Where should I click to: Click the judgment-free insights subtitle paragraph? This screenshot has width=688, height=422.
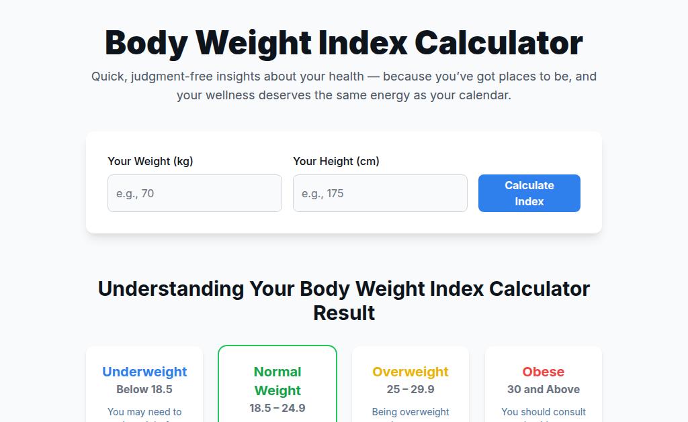[x=344, y=86]
